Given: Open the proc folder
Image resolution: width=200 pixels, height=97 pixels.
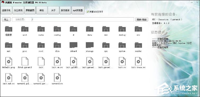Looking at the screenshot, I should pos(25,45).
